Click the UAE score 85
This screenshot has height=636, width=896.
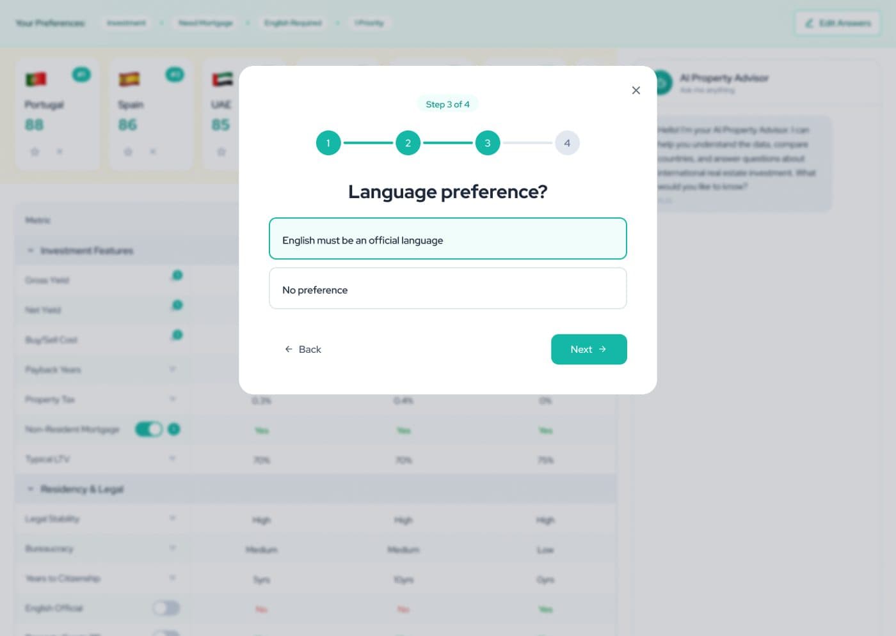pyautogui.click(x=221, y=125)
